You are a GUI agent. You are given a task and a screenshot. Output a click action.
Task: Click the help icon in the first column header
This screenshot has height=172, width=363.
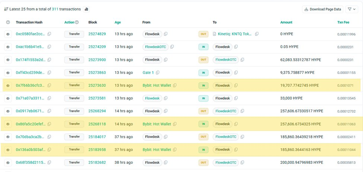(x=8, y=22)
